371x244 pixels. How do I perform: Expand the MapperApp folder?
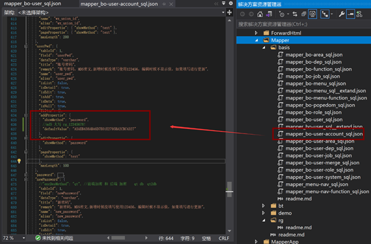256,241
